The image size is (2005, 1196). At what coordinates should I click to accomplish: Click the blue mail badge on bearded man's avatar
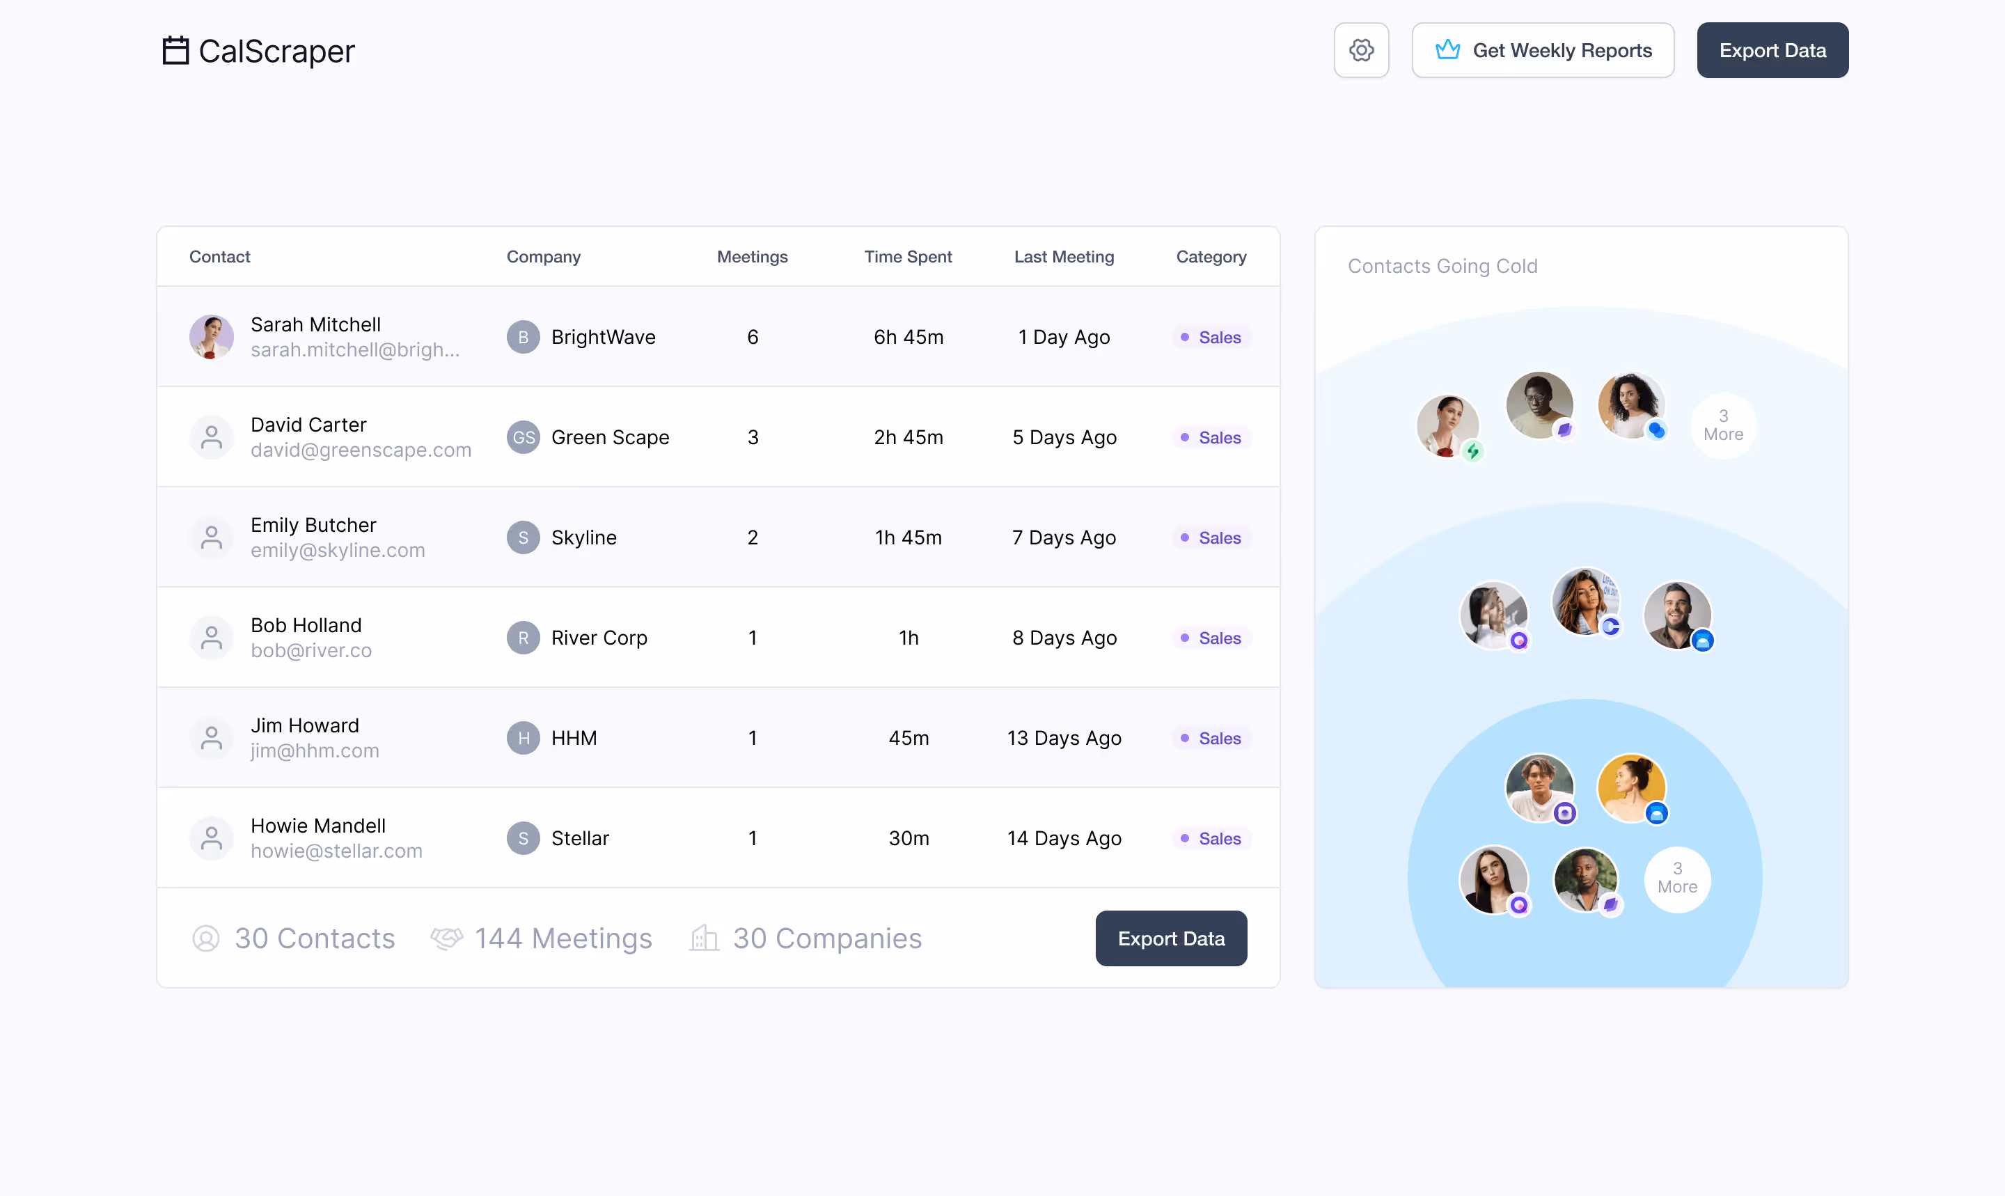pos(1702,640)
